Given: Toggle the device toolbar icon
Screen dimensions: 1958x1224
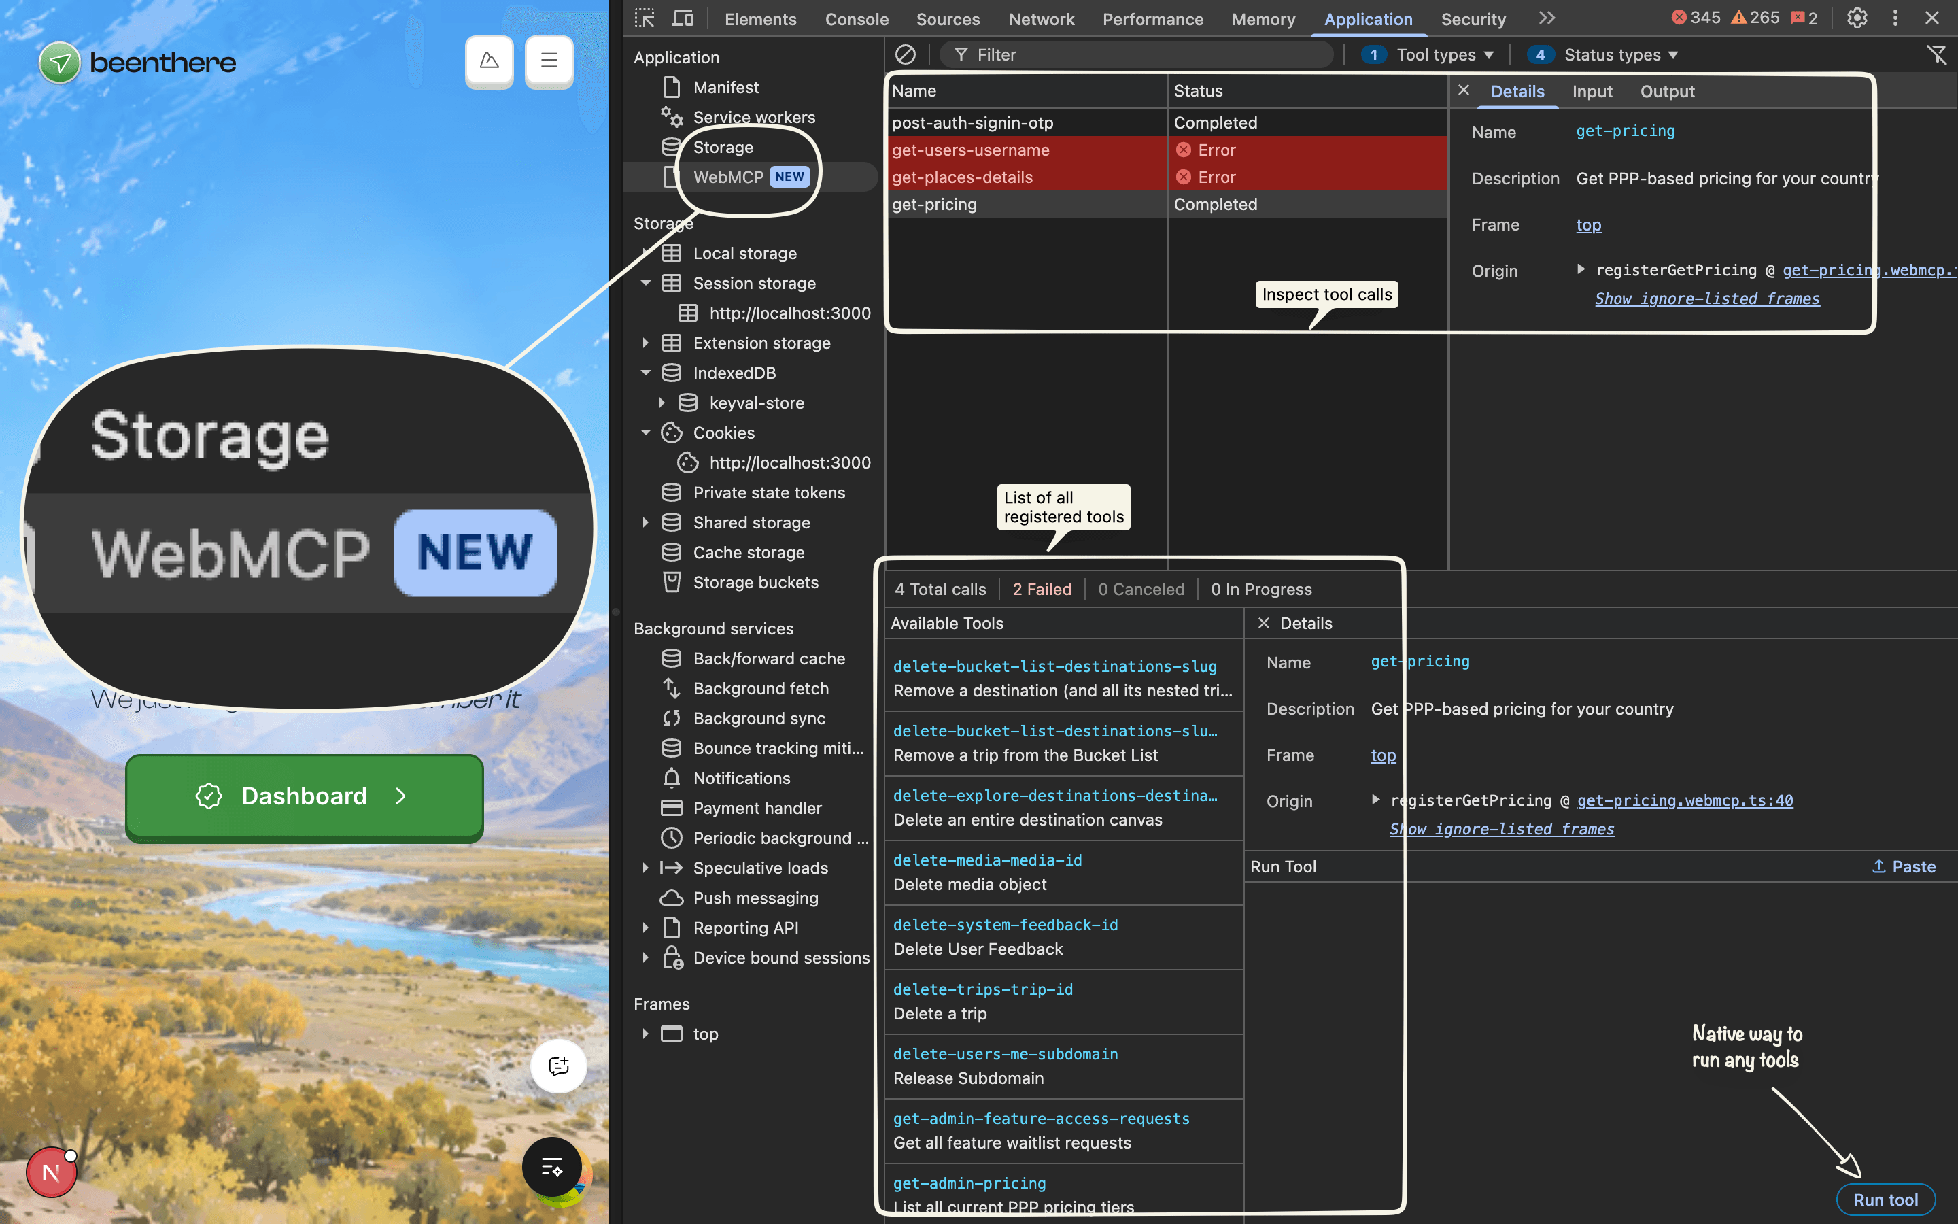Looking at the screenshot, I should coord(683,18).
